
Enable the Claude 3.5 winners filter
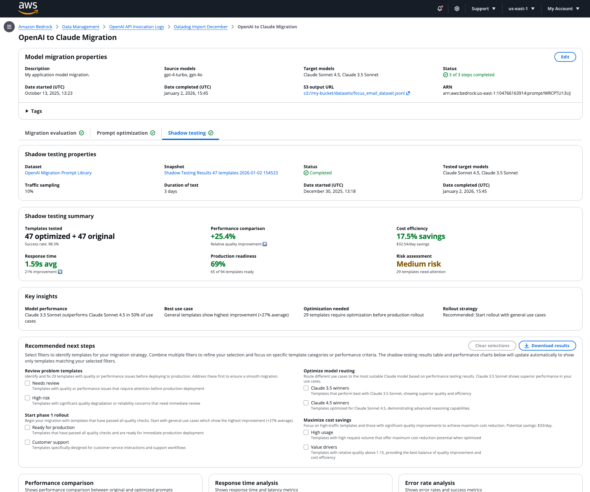pos(306,388)
